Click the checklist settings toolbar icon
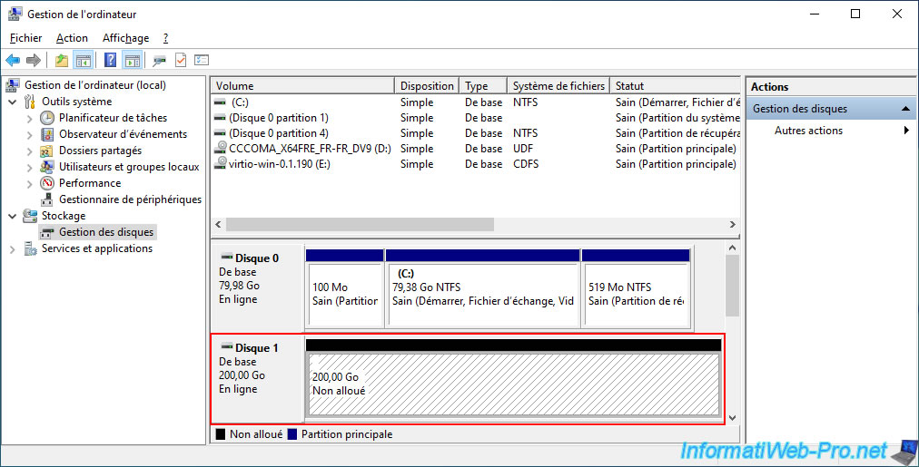The image size is (919, 467). [x=202, y=60]
